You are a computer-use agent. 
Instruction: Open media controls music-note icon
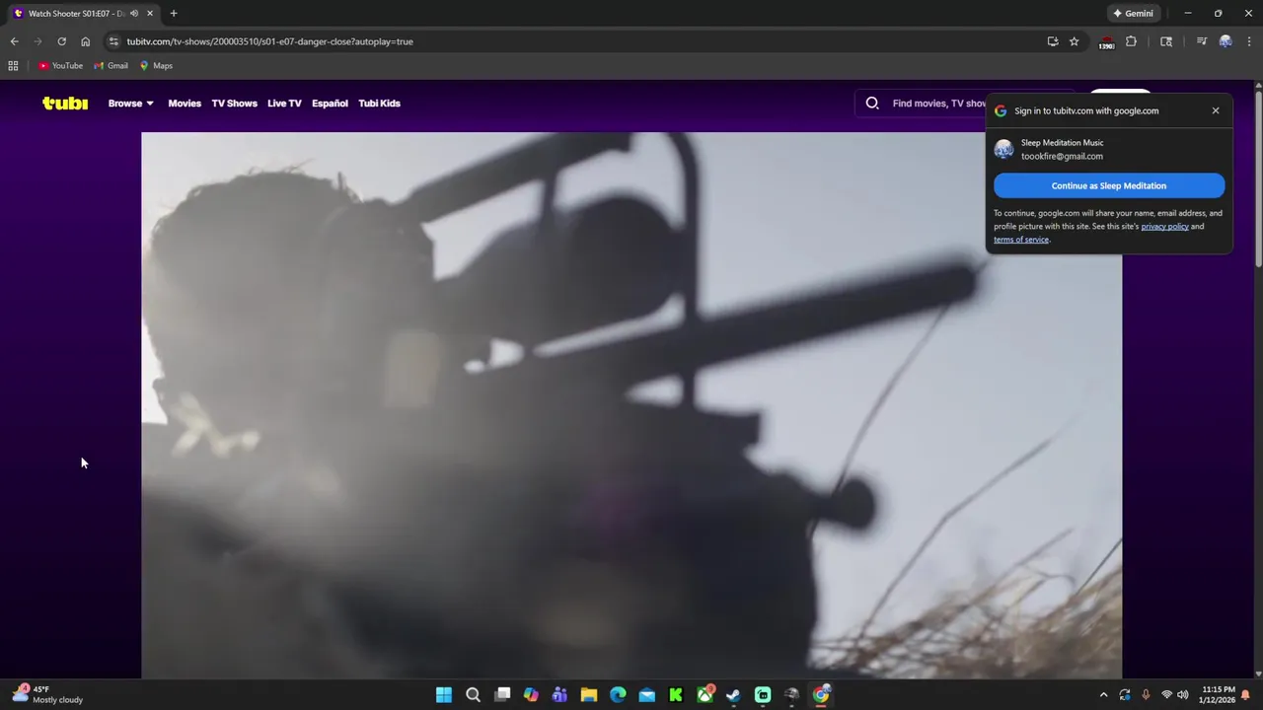click(x=1201, y=41)
